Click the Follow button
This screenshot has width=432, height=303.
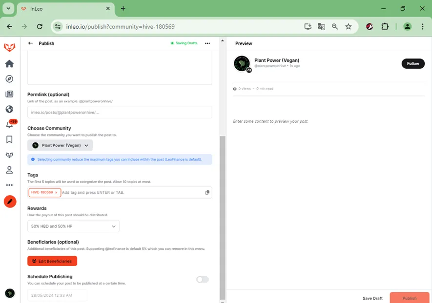(412, 63)
